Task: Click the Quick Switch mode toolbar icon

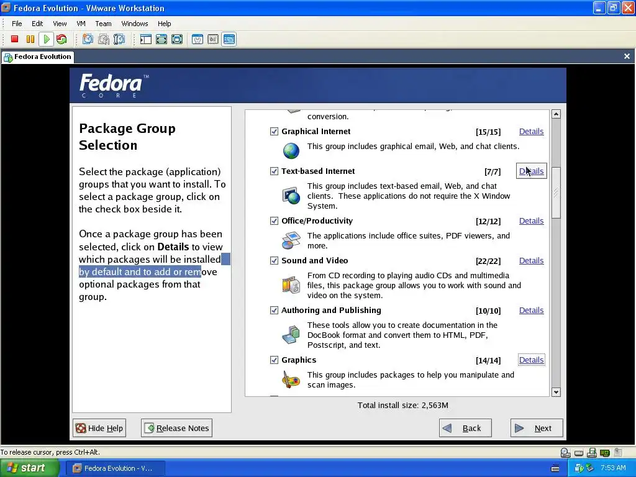Action: [161, 39]
